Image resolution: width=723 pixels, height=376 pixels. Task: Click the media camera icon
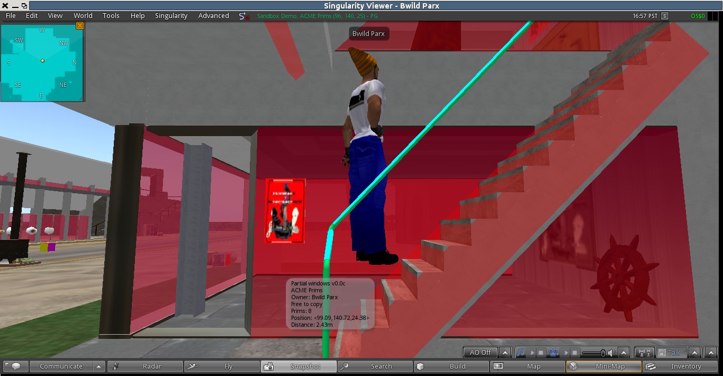click(x=553, y=353)
